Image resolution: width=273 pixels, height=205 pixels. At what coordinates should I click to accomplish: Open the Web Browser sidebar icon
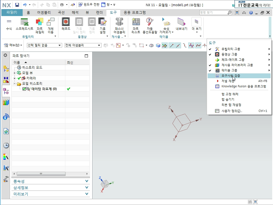pos(6,131)
